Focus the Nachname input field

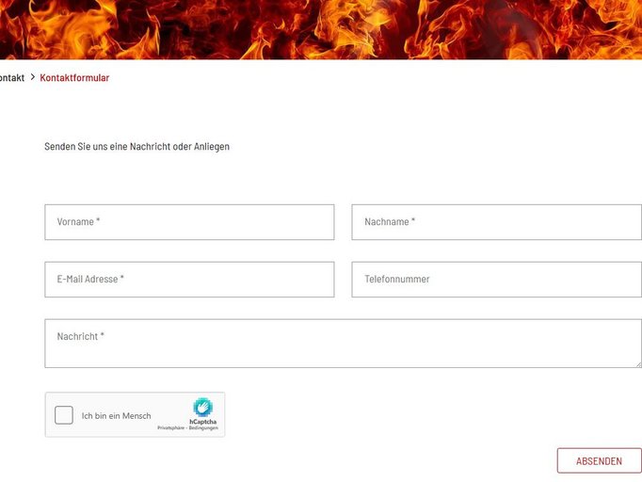click(496, 222)
